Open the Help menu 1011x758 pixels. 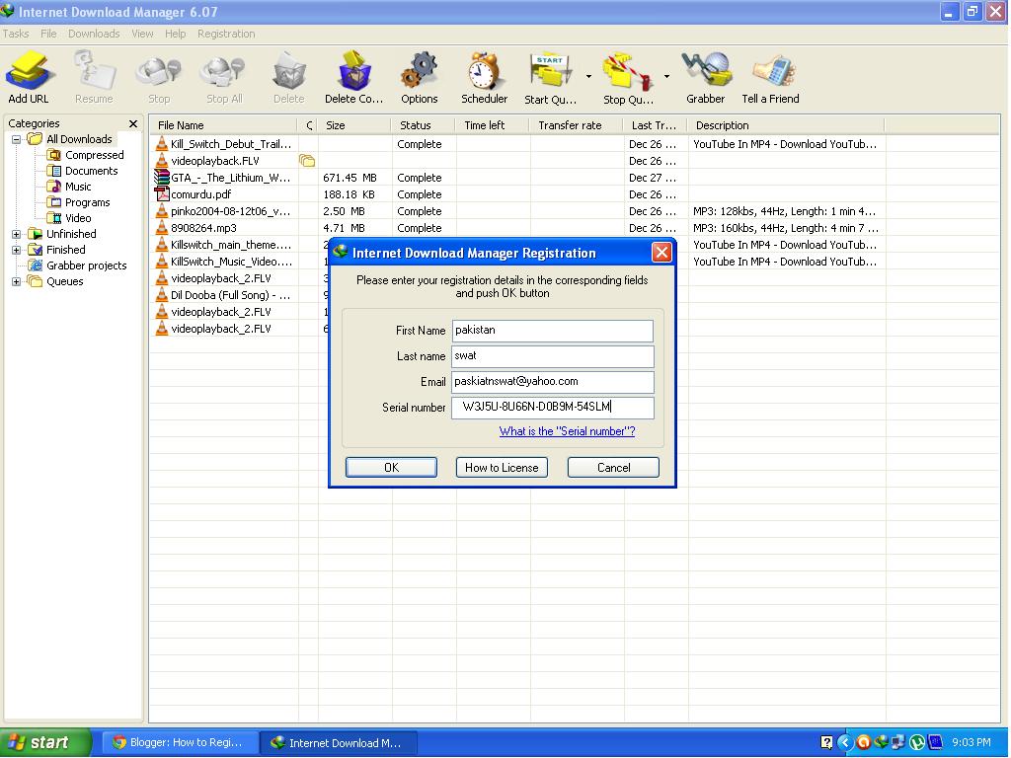pos(175,34)
